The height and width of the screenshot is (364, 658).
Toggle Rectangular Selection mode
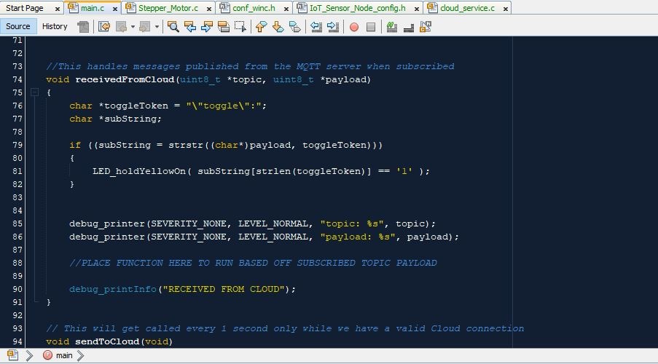tap(239, 27)
